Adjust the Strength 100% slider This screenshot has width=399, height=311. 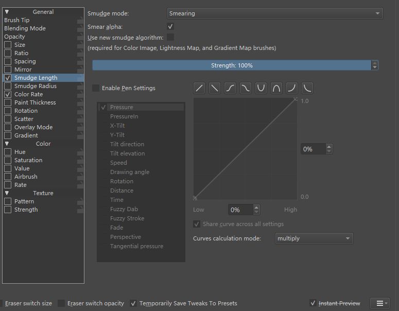pos(232,65)
